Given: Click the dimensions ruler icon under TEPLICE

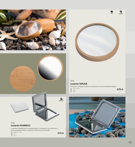Looking at the screenshot, I should (71, 89).
